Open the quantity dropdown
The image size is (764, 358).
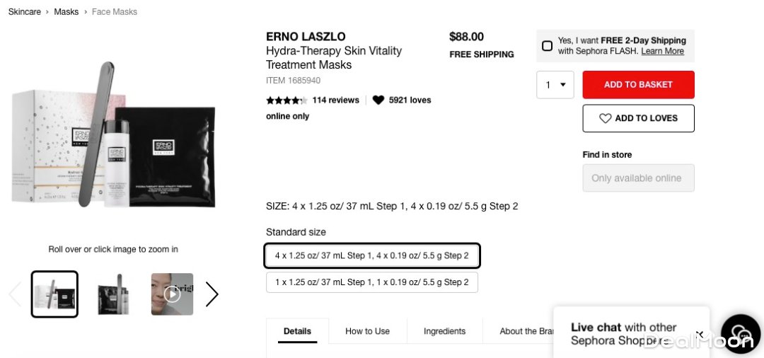click(x=555, y=85)
